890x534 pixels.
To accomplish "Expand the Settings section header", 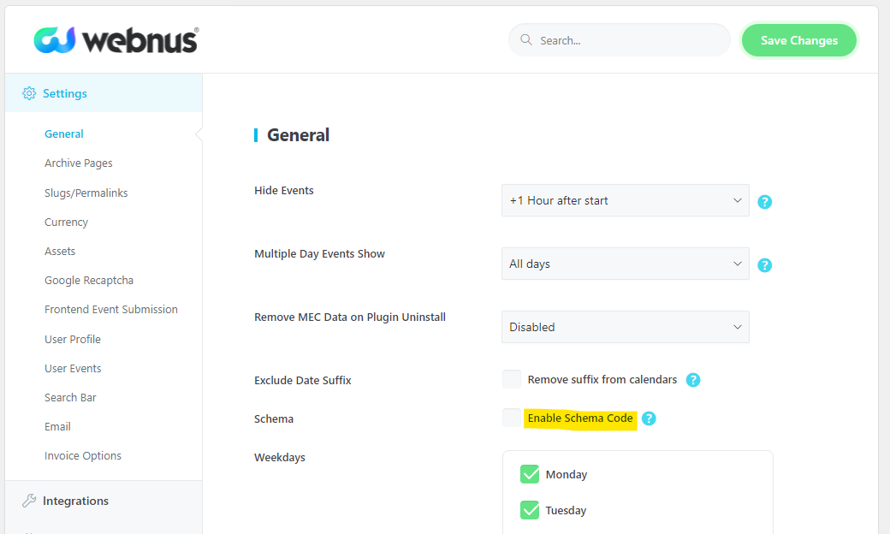I will pyautogui.click(x=104, y=93).
